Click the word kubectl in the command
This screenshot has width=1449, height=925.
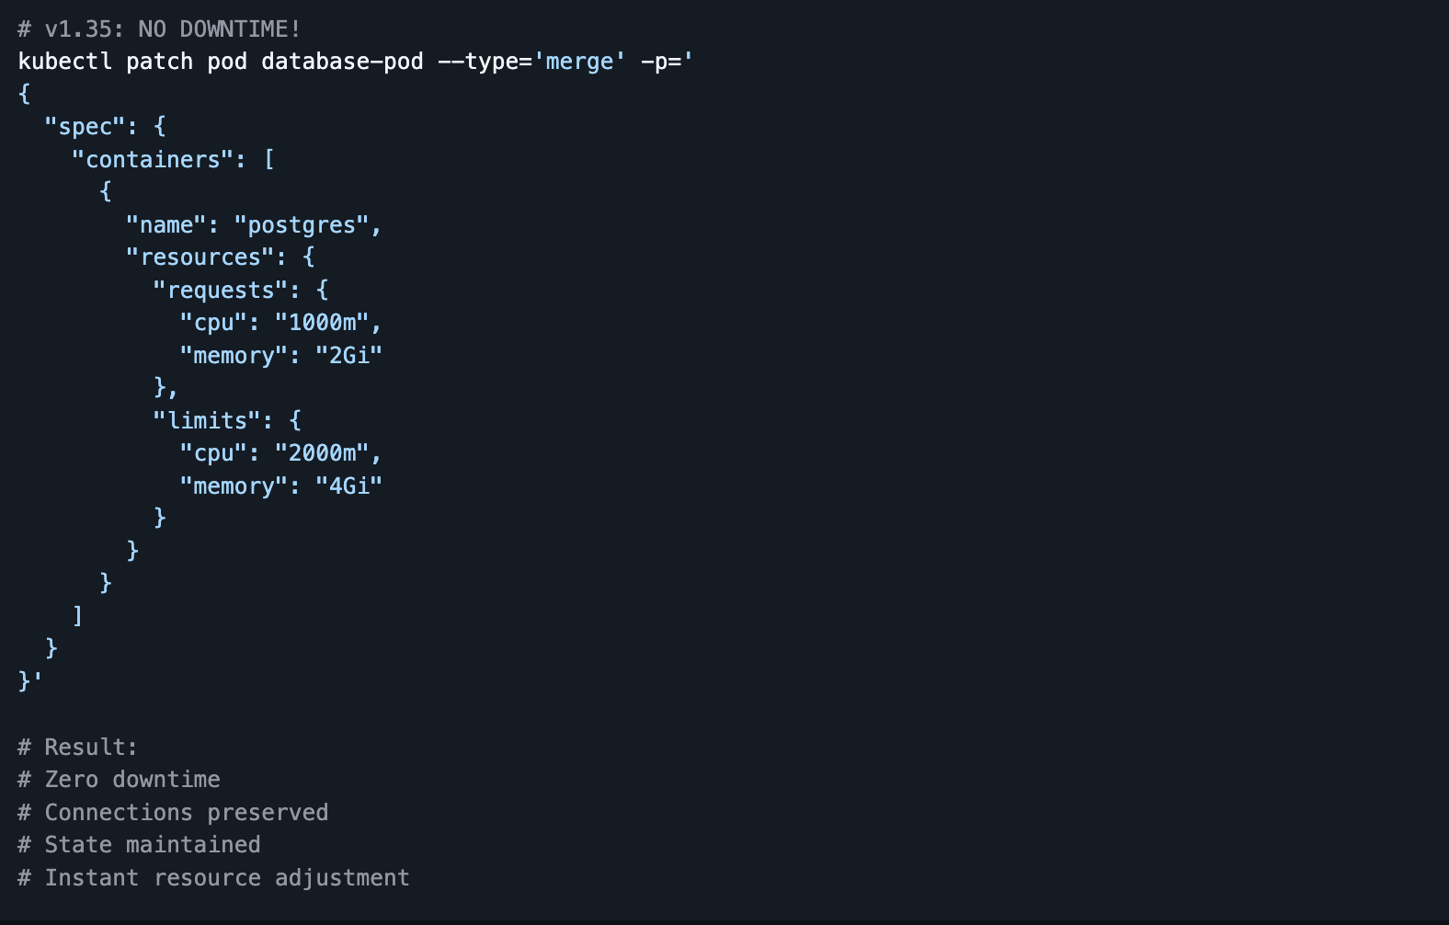[64, 62]
